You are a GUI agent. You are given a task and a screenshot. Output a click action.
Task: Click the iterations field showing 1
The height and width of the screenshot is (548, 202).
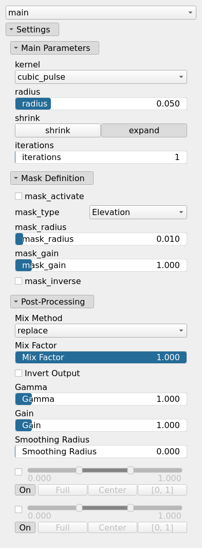point(101,157)
